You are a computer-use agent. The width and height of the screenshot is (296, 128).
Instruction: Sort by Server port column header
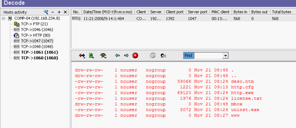pyautogui.click(x=198, y=12)
